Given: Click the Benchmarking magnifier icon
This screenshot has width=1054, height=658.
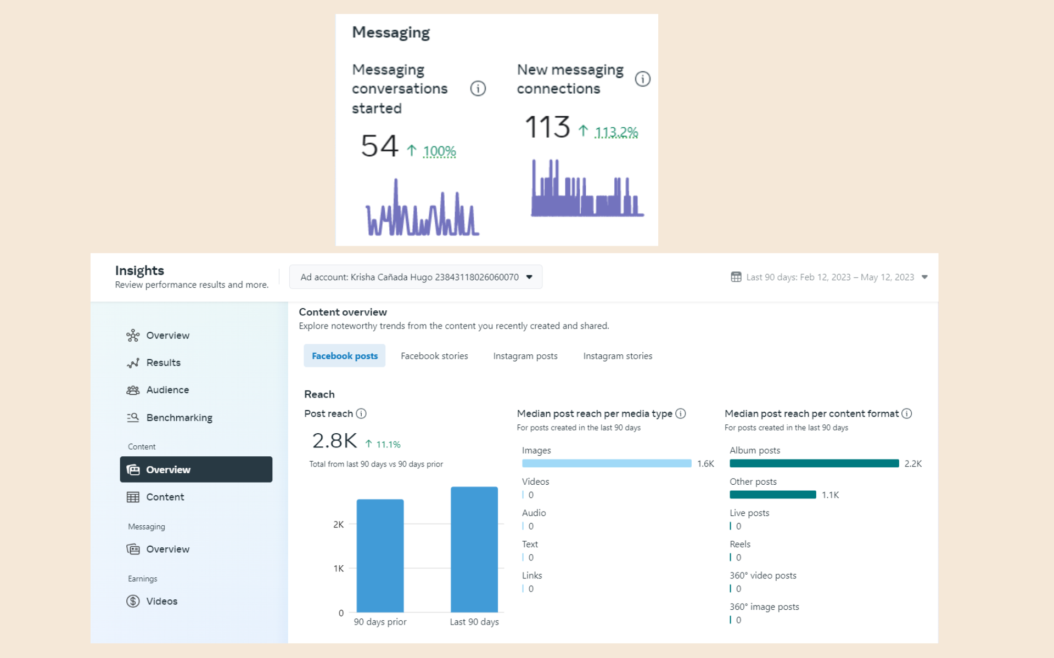Looking at the screenshot, I should pos(133,417).
